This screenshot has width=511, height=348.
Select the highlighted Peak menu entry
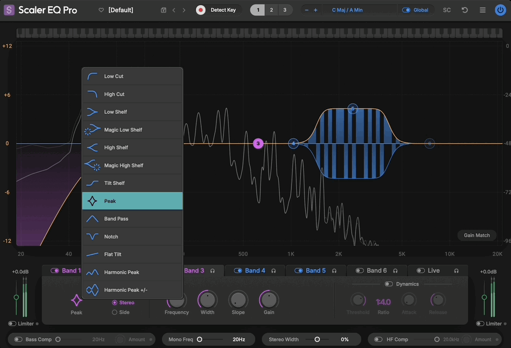pyautogui.click(x=132, y=201)
